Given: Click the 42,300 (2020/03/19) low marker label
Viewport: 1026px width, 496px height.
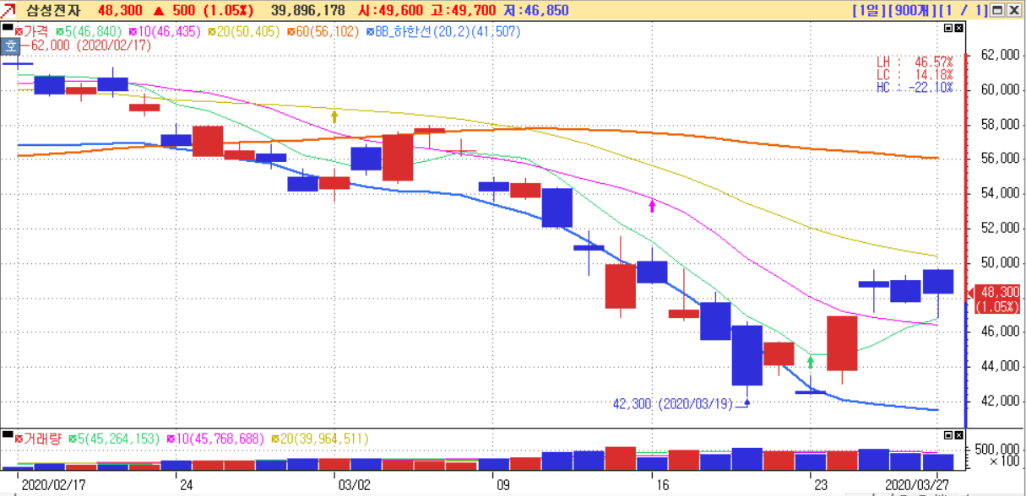Looking at the screenshot, I should coord(671,404).
